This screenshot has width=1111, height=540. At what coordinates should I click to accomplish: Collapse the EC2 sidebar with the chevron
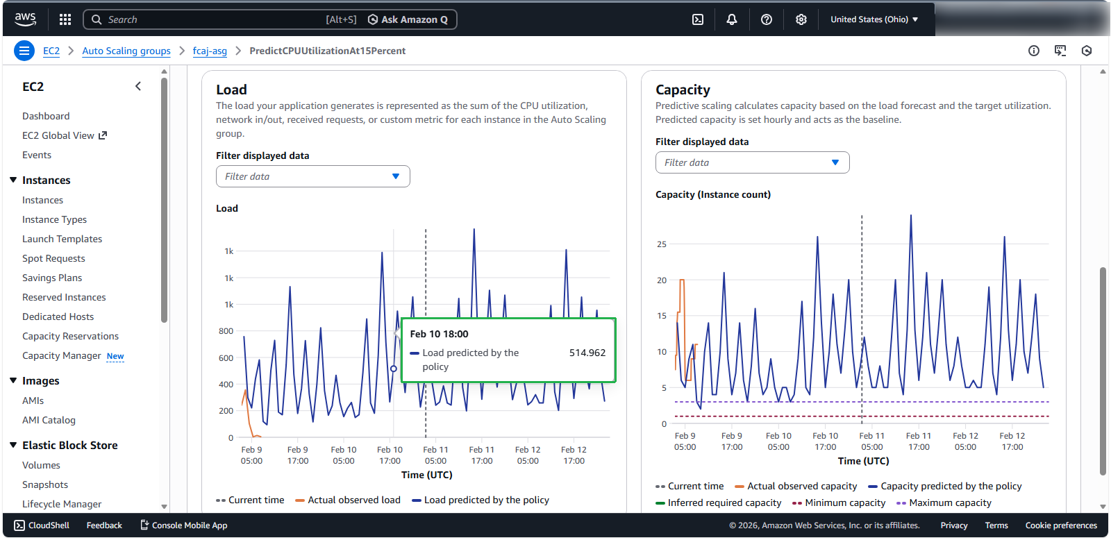[x=138, y=86]
